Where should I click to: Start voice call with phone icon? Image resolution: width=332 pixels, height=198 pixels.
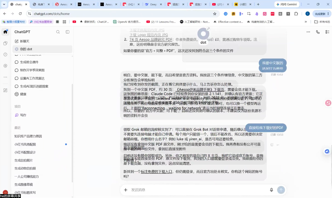pos(318,32)
